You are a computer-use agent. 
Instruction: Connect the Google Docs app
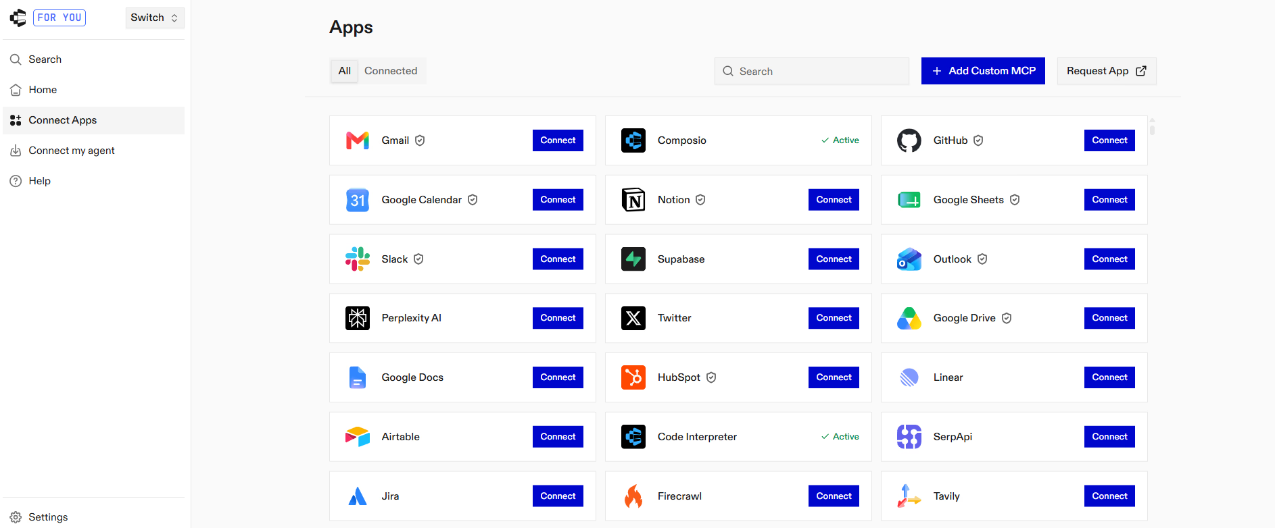[558, 377]
